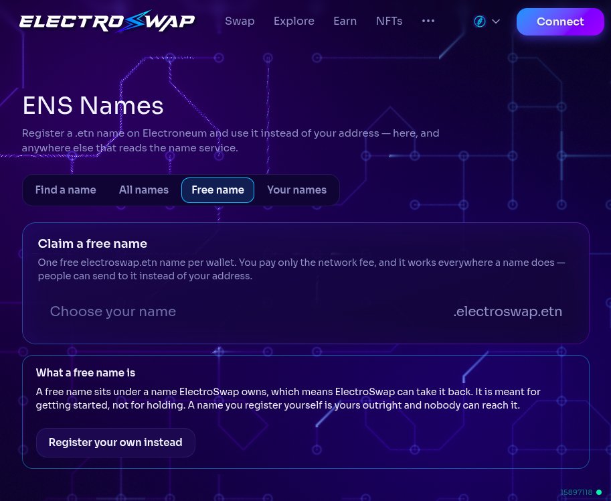Navigate to NFTs
This screenshot has width=611, height=501.
click(x=389, y=21)
